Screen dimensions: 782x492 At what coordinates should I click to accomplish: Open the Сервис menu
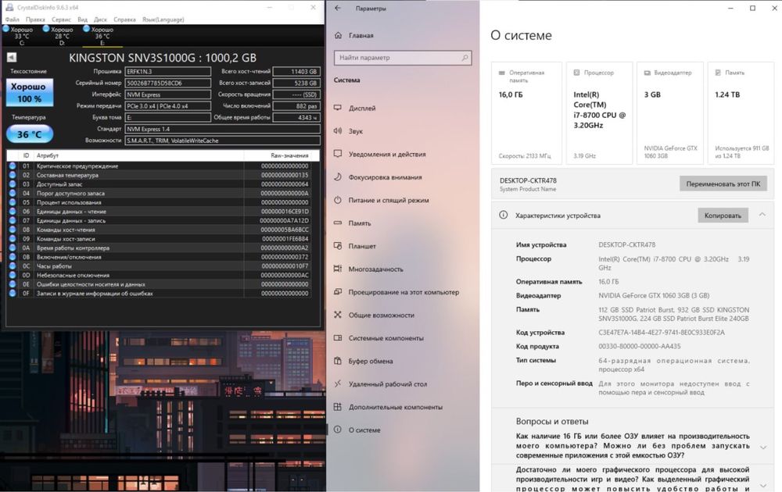click(61, 20)
